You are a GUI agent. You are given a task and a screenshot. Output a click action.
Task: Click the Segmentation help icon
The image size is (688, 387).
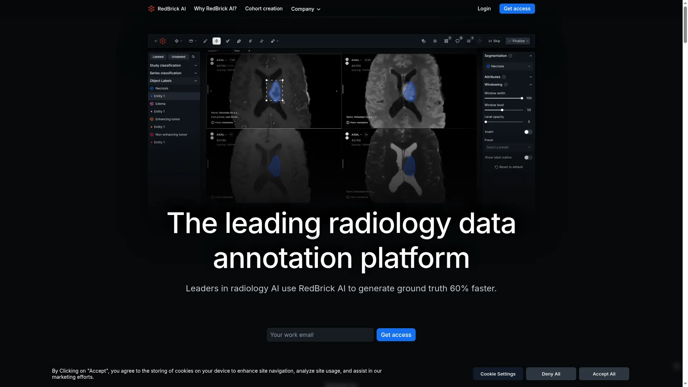tap(510, 56)
